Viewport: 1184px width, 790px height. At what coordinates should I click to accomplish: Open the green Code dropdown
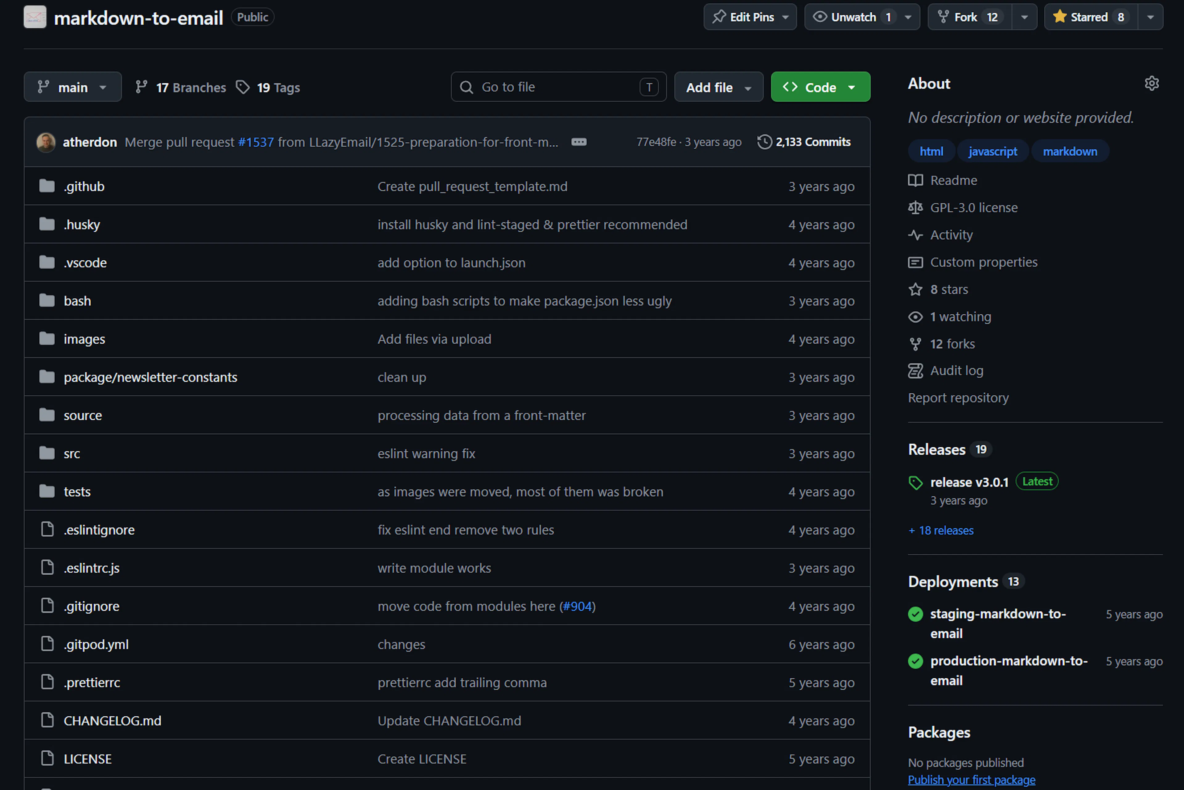(820, 87)
